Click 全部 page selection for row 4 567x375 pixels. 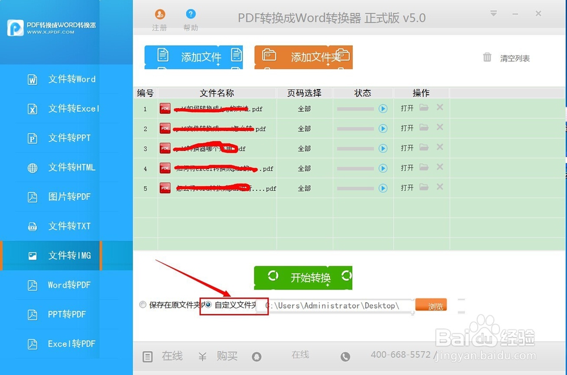(304, 168)
